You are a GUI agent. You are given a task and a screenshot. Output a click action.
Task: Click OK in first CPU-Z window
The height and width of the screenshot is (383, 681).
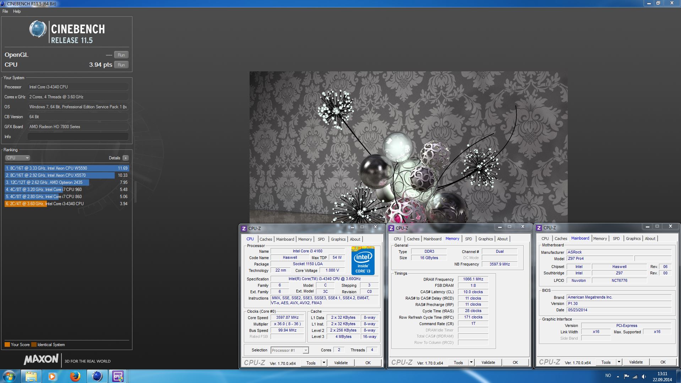pos(368,363)
